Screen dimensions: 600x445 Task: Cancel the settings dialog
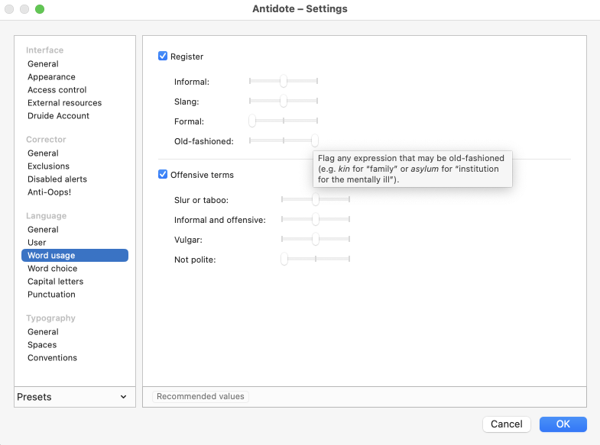507,424
